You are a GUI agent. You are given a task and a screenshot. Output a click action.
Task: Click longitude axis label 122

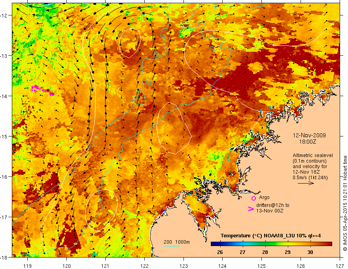coord(144,266)
